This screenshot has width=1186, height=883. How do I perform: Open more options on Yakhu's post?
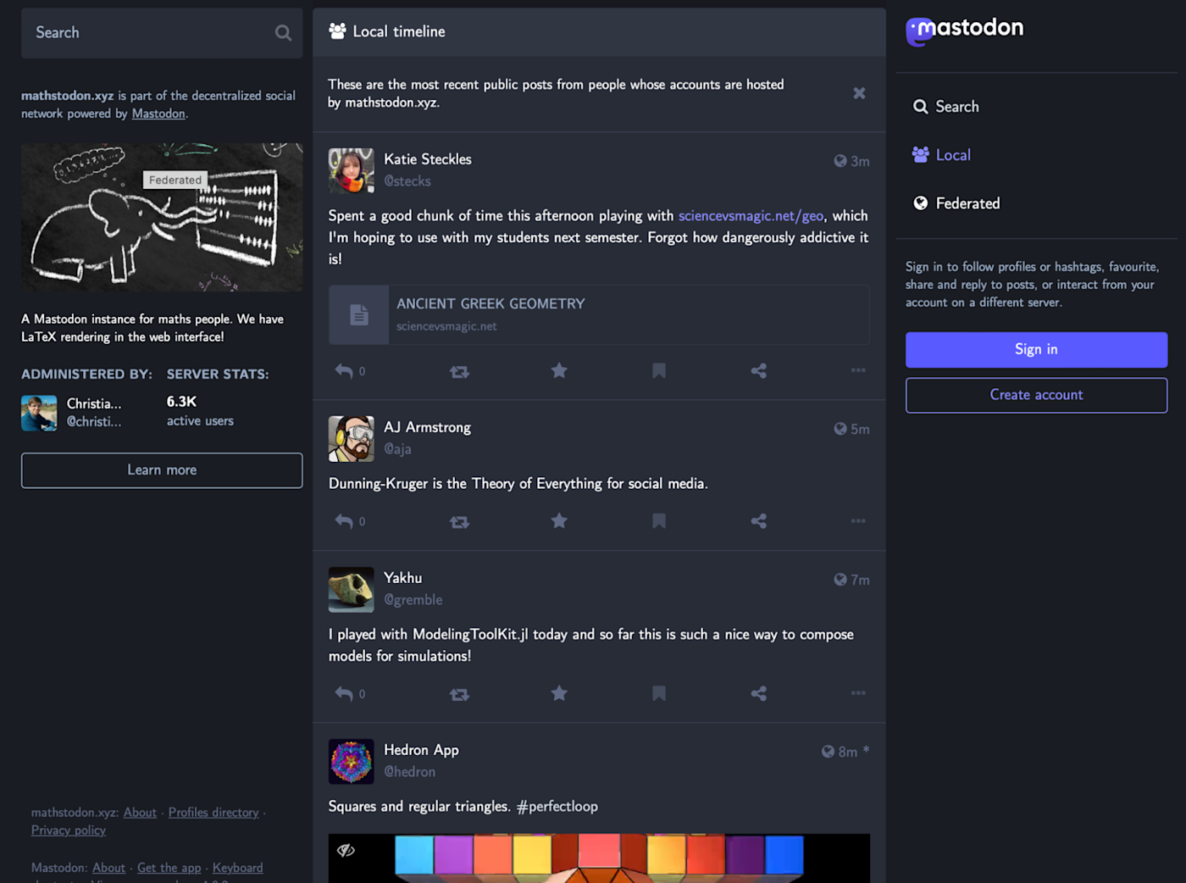click(x=858, y=693)
